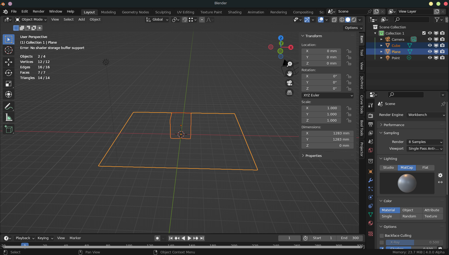Click the MatCap sphere preview thumbnail
449x255 pixels.
(407, 183)
